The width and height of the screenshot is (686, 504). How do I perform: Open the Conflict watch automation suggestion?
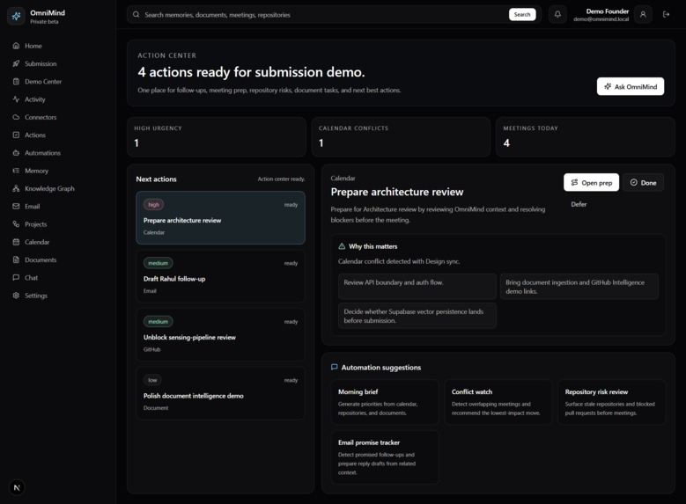(498, 402)
